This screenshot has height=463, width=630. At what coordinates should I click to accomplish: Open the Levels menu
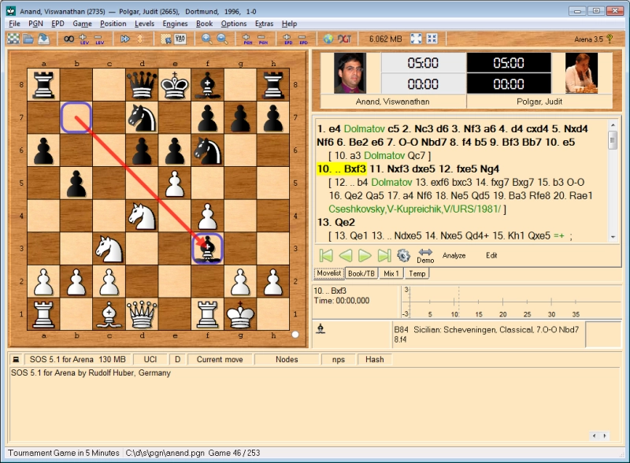click(144, 24)
